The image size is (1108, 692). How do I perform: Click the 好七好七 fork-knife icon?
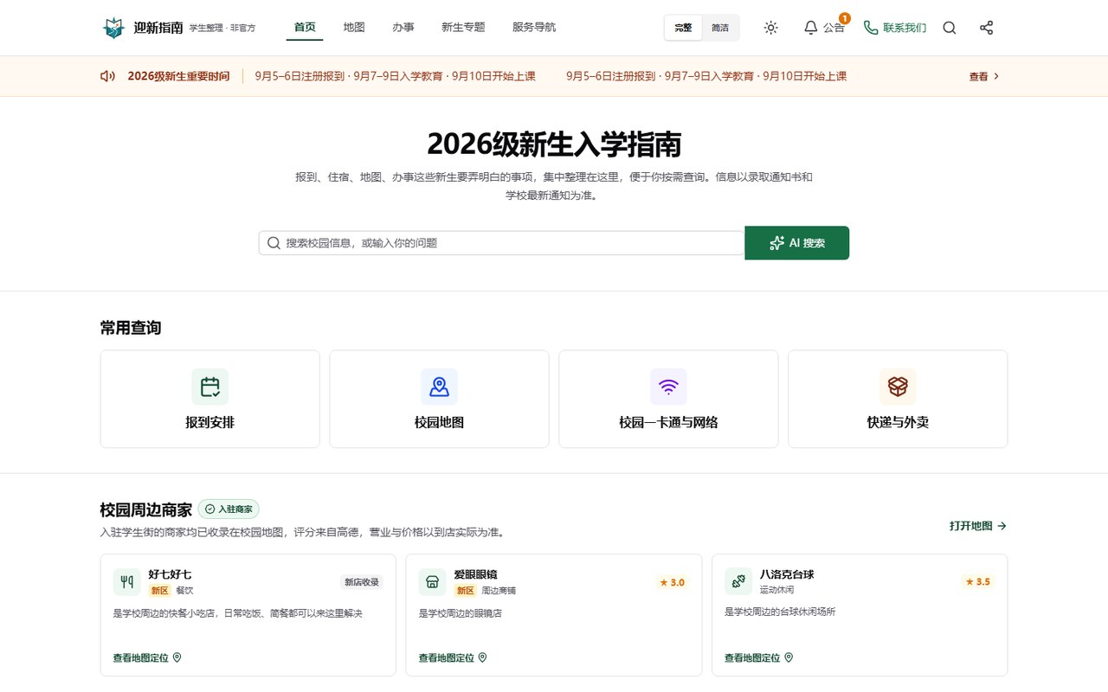tap(127, 581)
